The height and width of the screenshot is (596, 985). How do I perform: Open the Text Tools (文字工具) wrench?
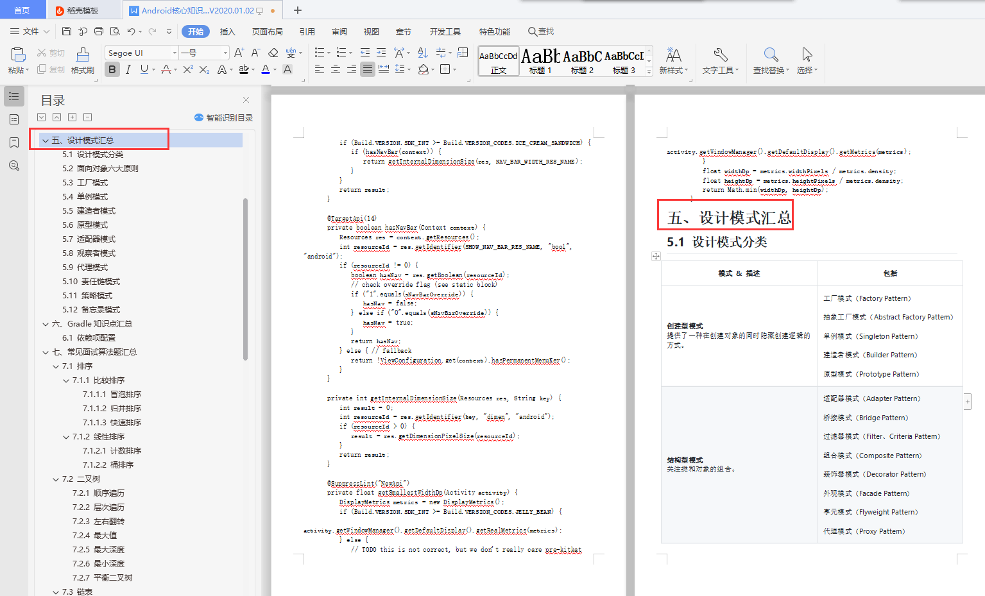coord(720,60)
